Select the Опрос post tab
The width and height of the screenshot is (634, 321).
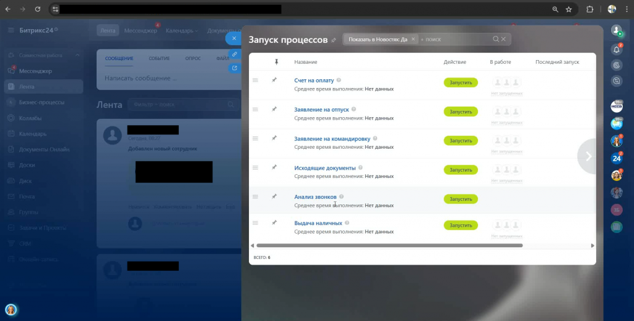tap(193, 58)
